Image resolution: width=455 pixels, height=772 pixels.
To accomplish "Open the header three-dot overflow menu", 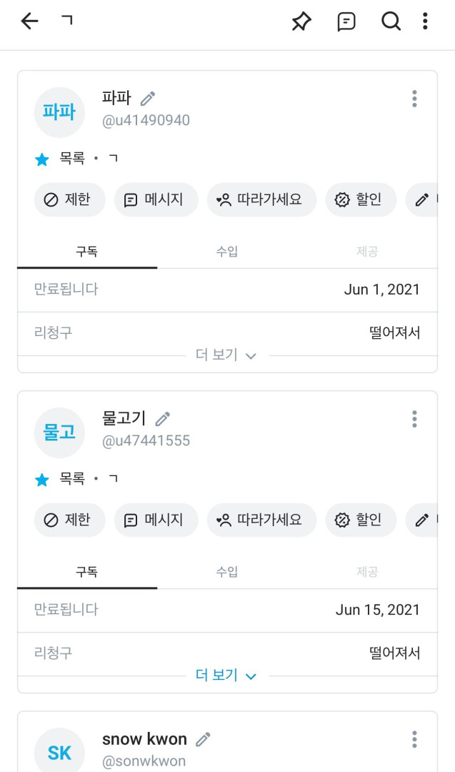I will (x=425, y=21).
